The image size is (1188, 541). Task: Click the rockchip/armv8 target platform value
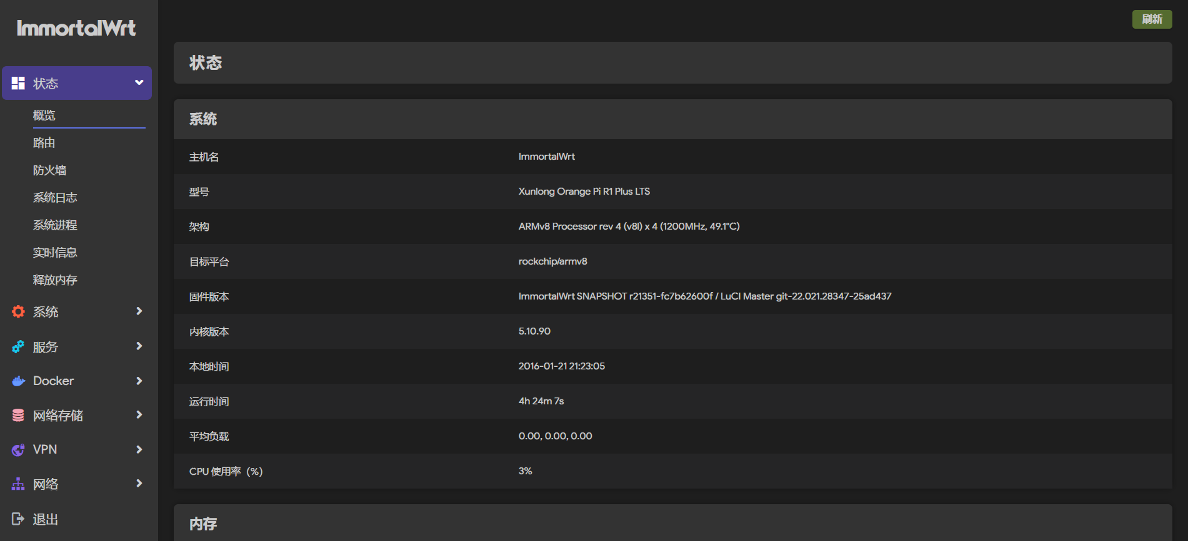[x=553, y=261]
